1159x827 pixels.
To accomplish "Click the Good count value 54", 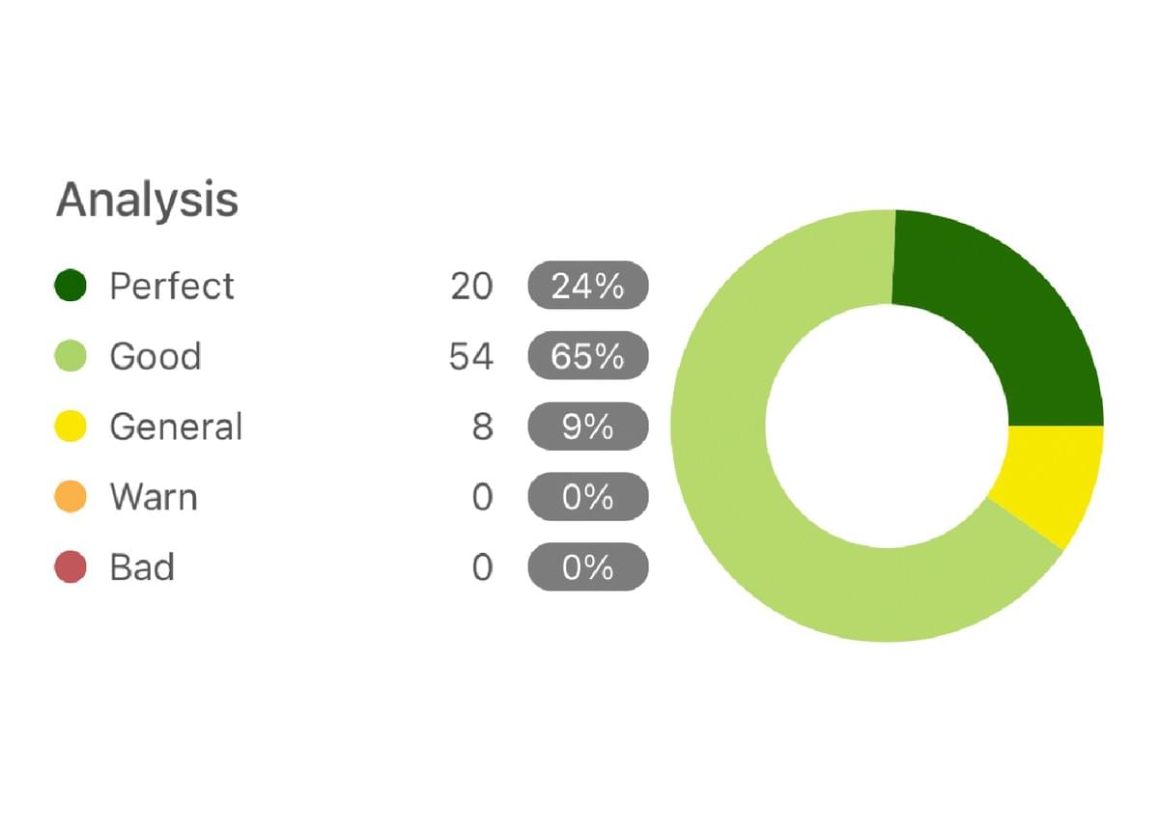I will (x=471, y=356).
